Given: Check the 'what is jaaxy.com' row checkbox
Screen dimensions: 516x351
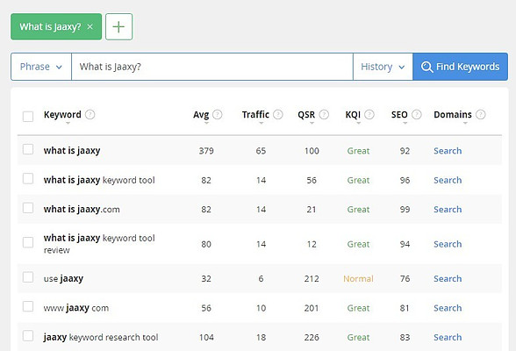Looking at the screenshot, I should click(28, 208).
